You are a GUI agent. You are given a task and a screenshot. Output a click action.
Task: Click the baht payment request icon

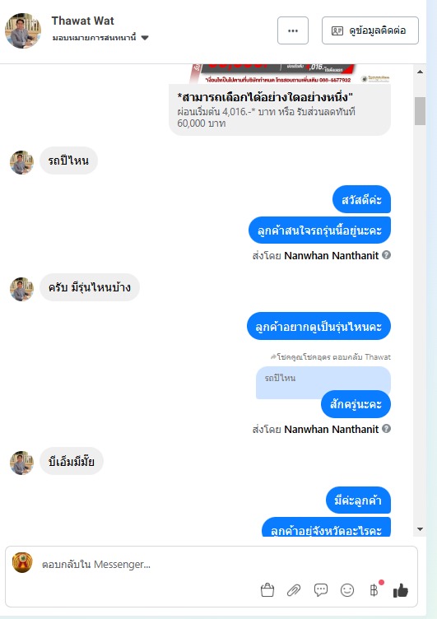coord(374,590)
